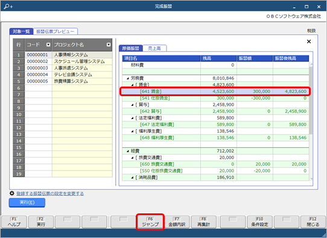
Task: Click the 振替額 column header
Action: click(255, 58)
